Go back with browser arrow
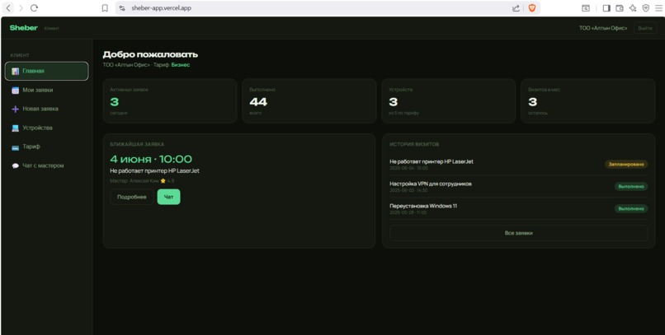 pyautogui.click(x=8, y=8)
